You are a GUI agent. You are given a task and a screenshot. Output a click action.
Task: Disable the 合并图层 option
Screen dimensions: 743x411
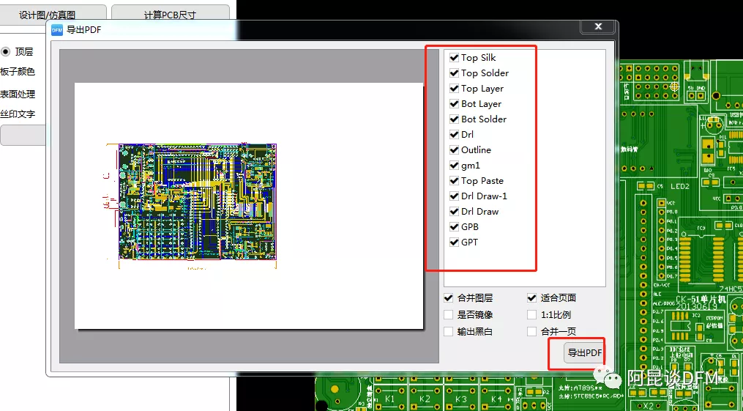point(448,298)
